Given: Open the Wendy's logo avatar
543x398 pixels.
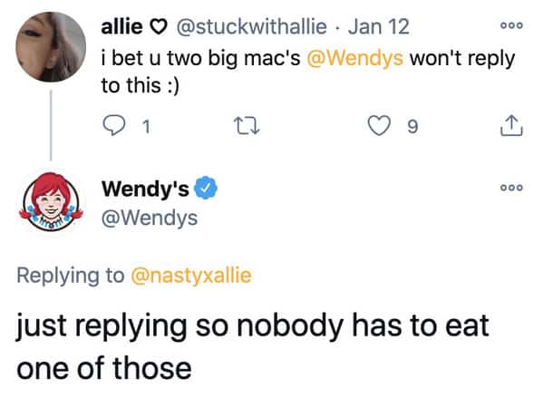Looking at the screenshot, I should click(x=52, y=201).
